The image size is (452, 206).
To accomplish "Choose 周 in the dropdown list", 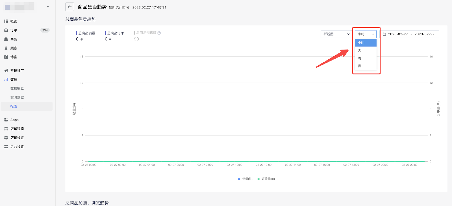I will coord(360,58).
